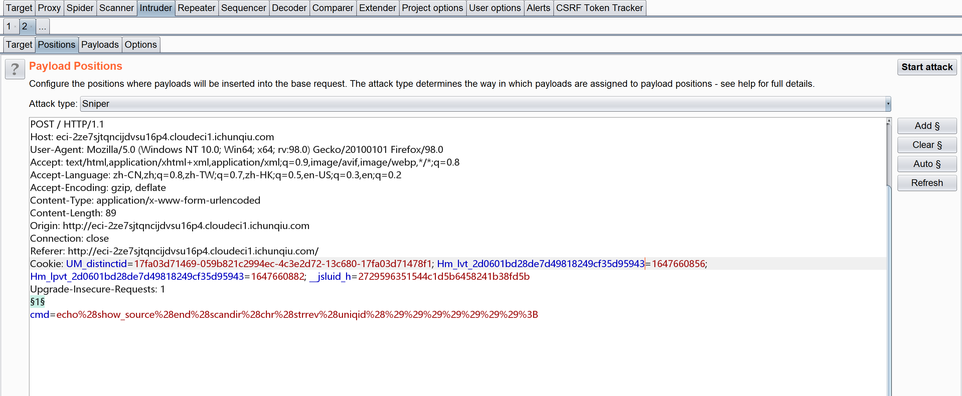
Task: Click the request editor scrollbar up arrow
Action: tap(889, 121)
